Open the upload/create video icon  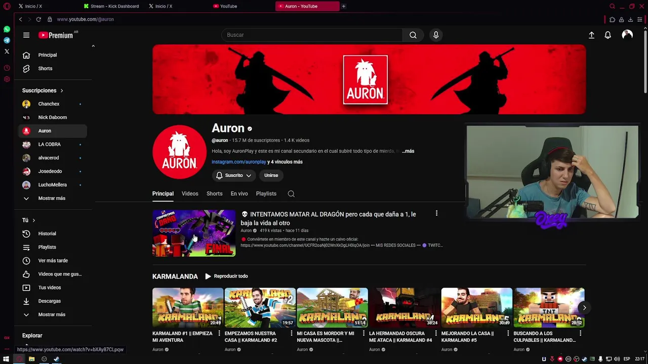(591, 35)
